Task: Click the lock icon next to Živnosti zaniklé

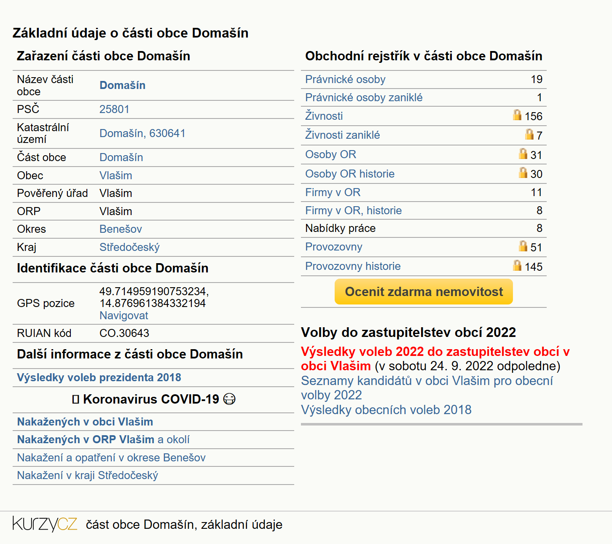Action: click(x=529, y=134)
